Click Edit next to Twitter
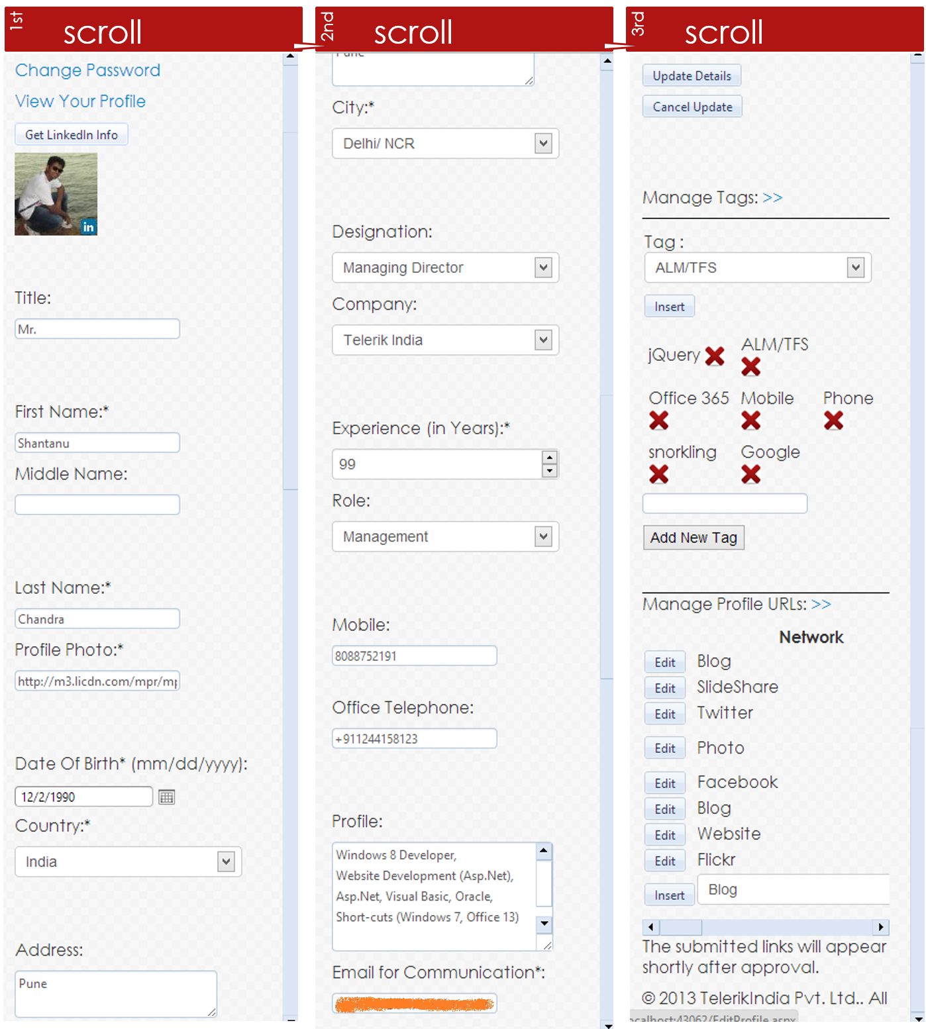 pyautogui.click(x=664, y=714)
